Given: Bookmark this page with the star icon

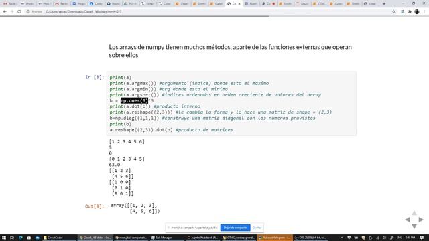Looking at the screenshot, I should click(x=393, y=12).
